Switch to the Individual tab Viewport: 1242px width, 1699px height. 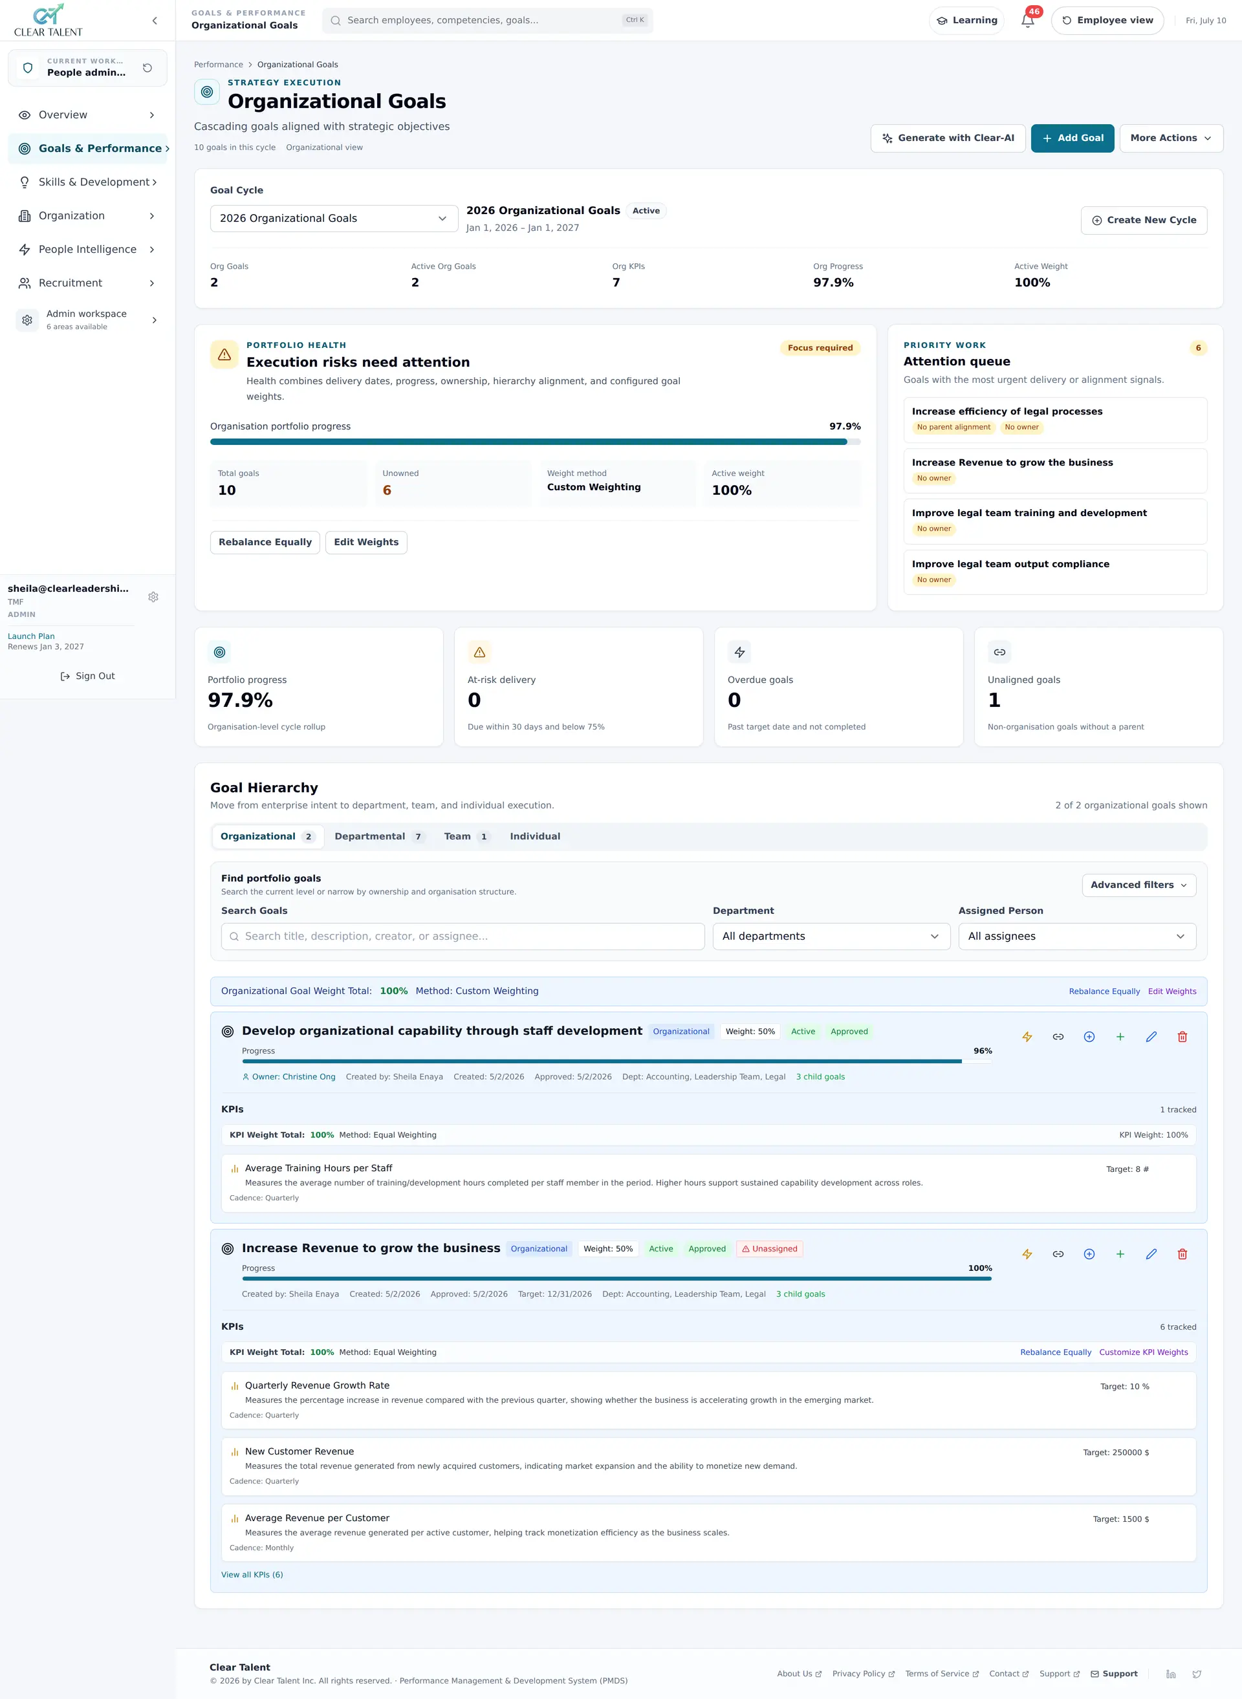(534, 837)
